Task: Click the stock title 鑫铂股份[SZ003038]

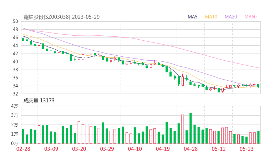Action: [47, 17]
